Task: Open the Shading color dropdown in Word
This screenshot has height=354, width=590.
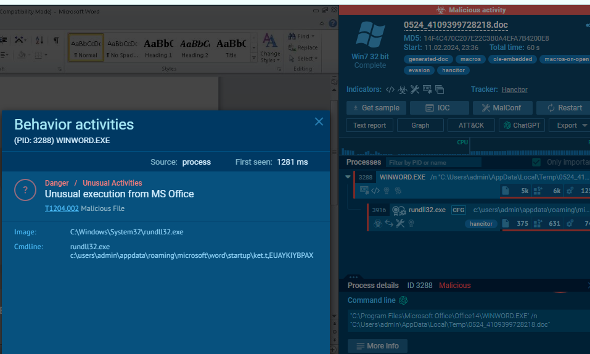Action: click(23, 55)
